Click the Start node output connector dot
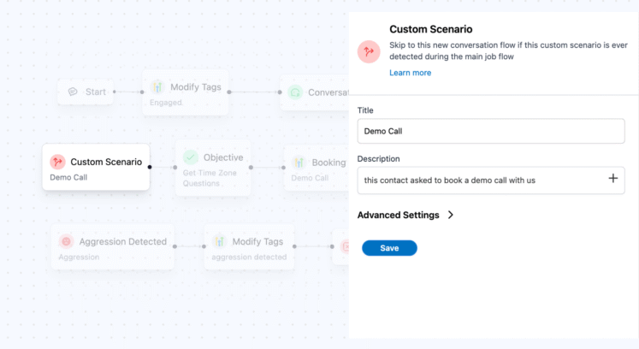The width and height of the screenshot is (639, 349). [x=115, y=92]
